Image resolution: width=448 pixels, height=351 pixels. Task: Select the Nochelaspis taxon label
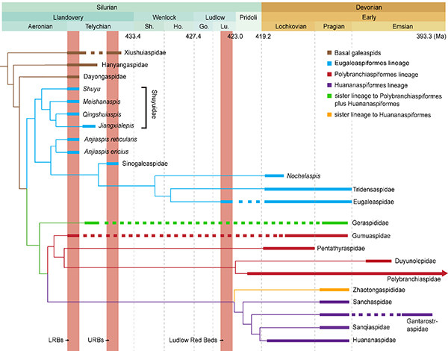(304, 176)
